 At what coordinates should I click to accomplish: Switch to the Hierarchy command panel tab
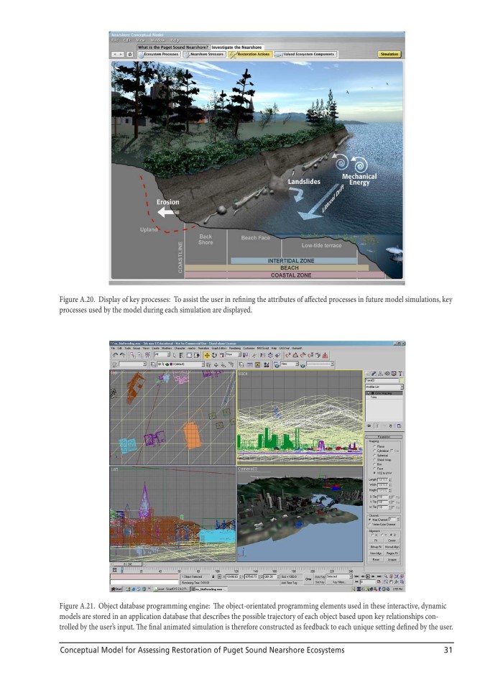click(x=381, y=373)
